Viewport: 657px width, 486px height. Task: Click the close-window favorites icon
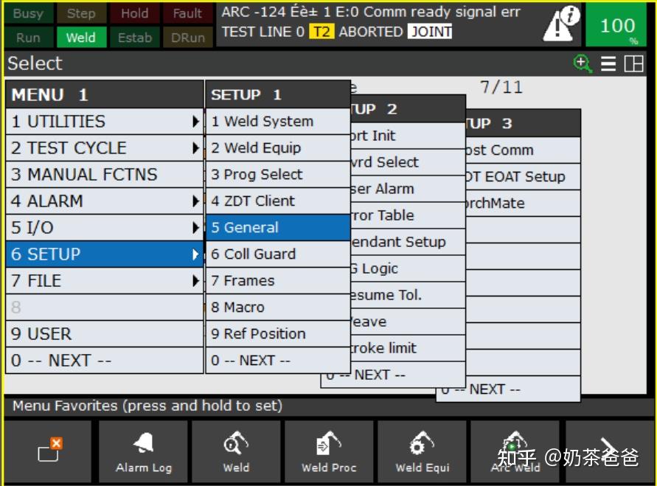point(49,450)
